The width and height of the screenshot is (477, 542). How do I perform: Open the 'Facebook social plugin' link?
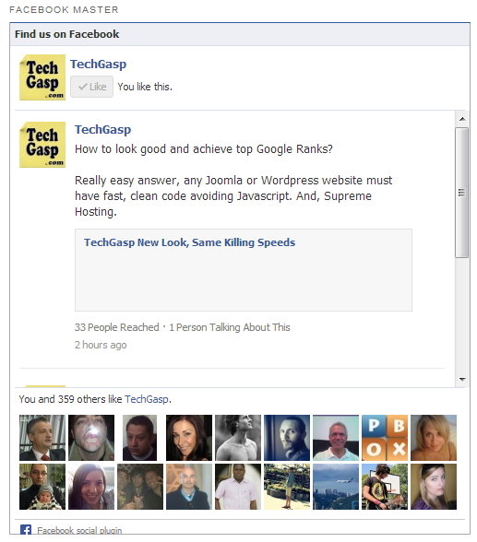point(79,530)
